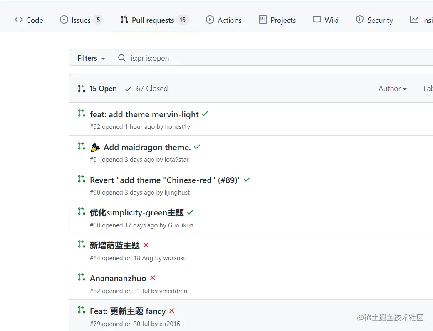
Task: Click the open PR icon for #92
Action: pos(82,113)
